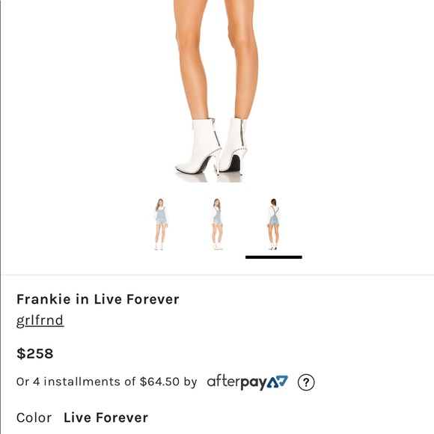The width and height of the screenshot is (434, 434).
Task: Click the $64.50 installment amount
Action: (x=160, y=382)
